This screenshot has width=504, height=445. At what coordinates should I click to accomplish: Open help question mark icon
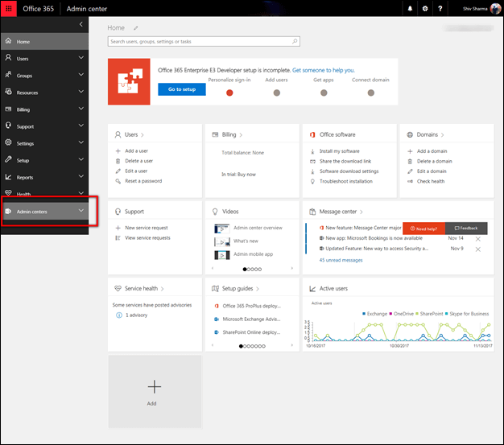[x=440, y=9]
